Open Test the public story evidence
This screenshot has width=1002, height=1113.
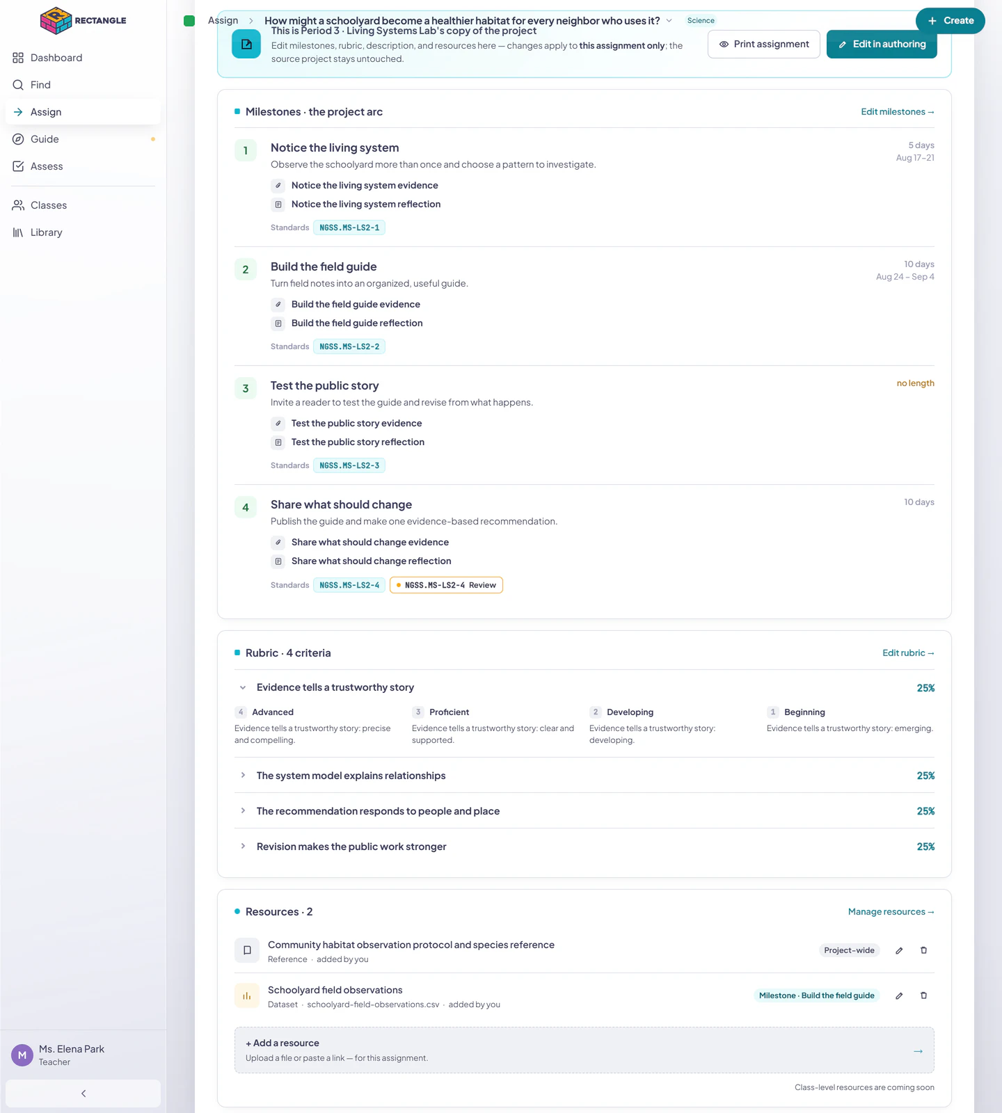pyautogui.click(x=356, y=424)
